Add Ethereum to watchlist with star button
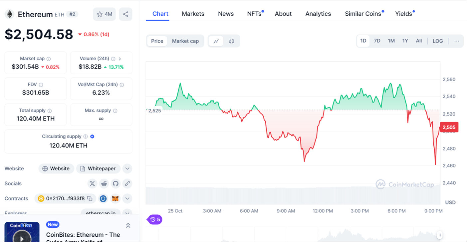Viewport: 467px width, 242px height. click(104, 14)
